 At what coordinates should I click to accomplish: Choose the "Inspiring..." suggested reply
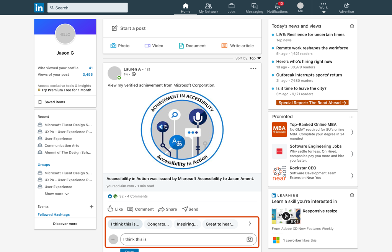[x=187, y=224]
